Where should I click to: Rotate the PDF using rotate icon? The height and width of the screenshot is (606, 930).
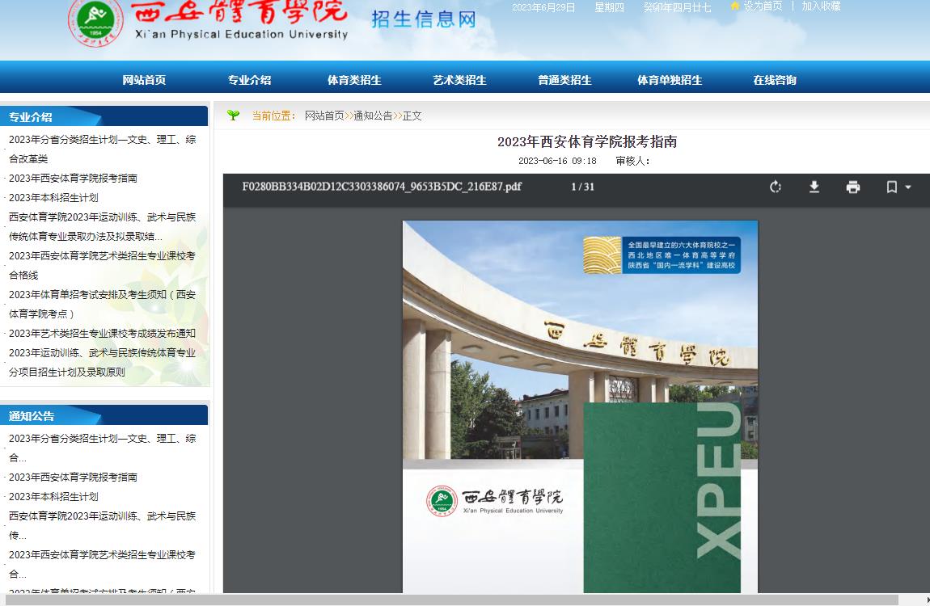(776, 187)
